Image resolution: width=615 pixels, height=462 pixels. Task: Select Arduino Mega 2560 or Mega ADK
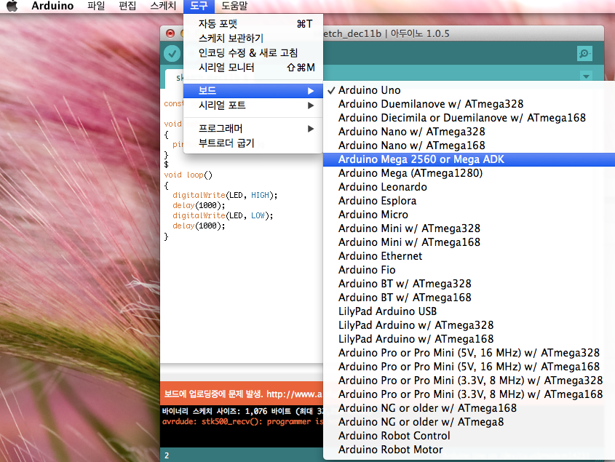pos(469,159)
